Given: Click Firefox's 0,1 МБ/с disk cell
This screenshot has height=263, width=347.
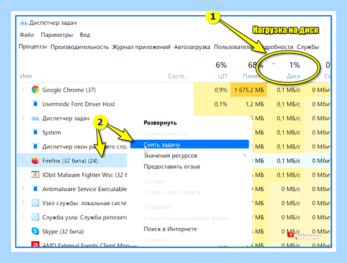Looking at the screenshot, I should (x=285, y=160).
